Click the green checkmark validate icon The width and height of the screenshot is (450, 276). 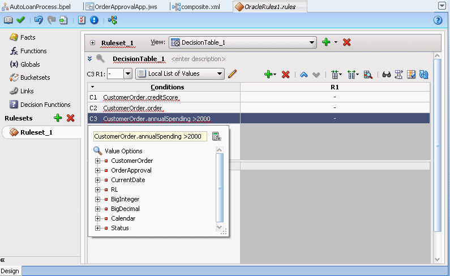[21, 20]
